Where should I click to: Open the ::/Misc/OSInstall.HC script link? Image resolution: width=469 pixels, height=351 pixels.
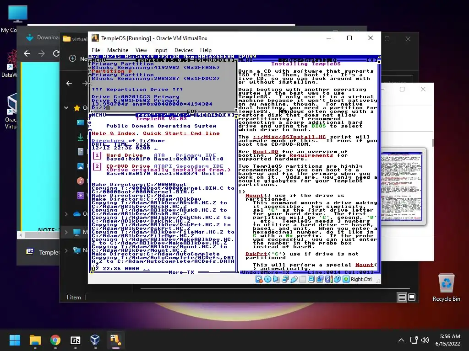click(x=289, y=137)
